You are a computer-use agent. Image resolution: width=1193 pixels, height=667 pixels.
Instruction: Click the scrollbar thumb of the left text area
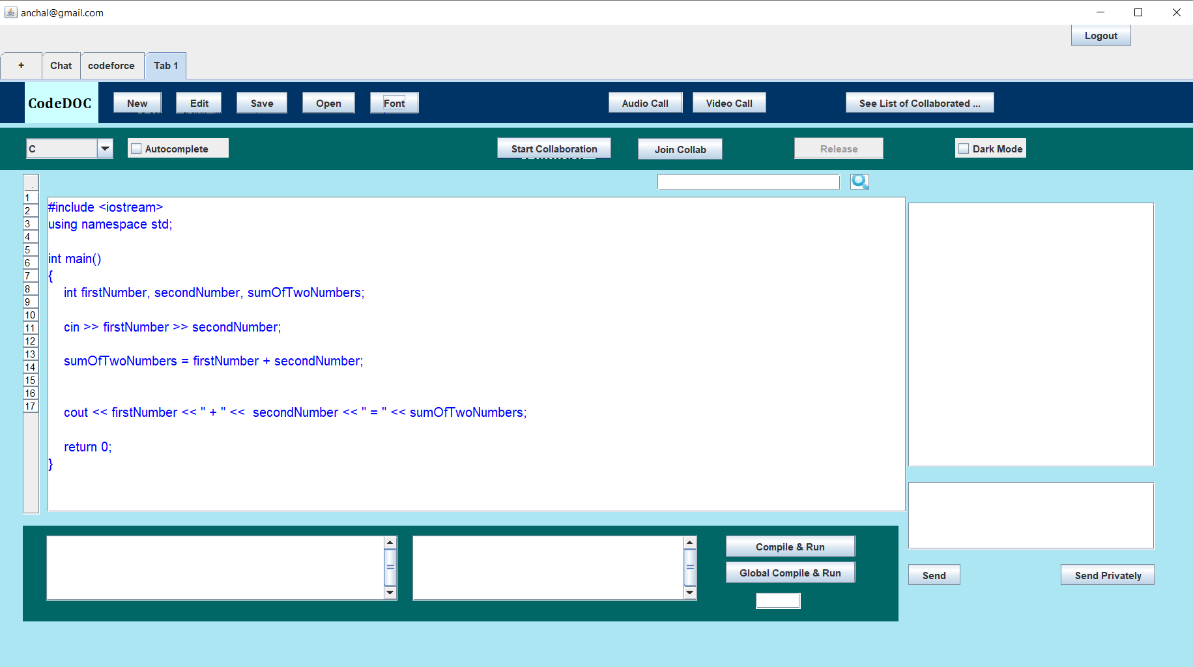pyautogui.click(x=390, y=567)
